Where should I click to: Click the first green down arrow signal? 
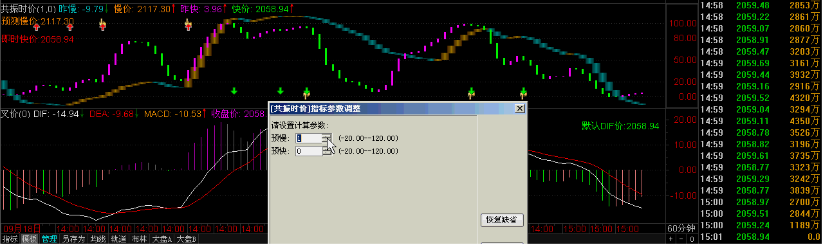234,91
